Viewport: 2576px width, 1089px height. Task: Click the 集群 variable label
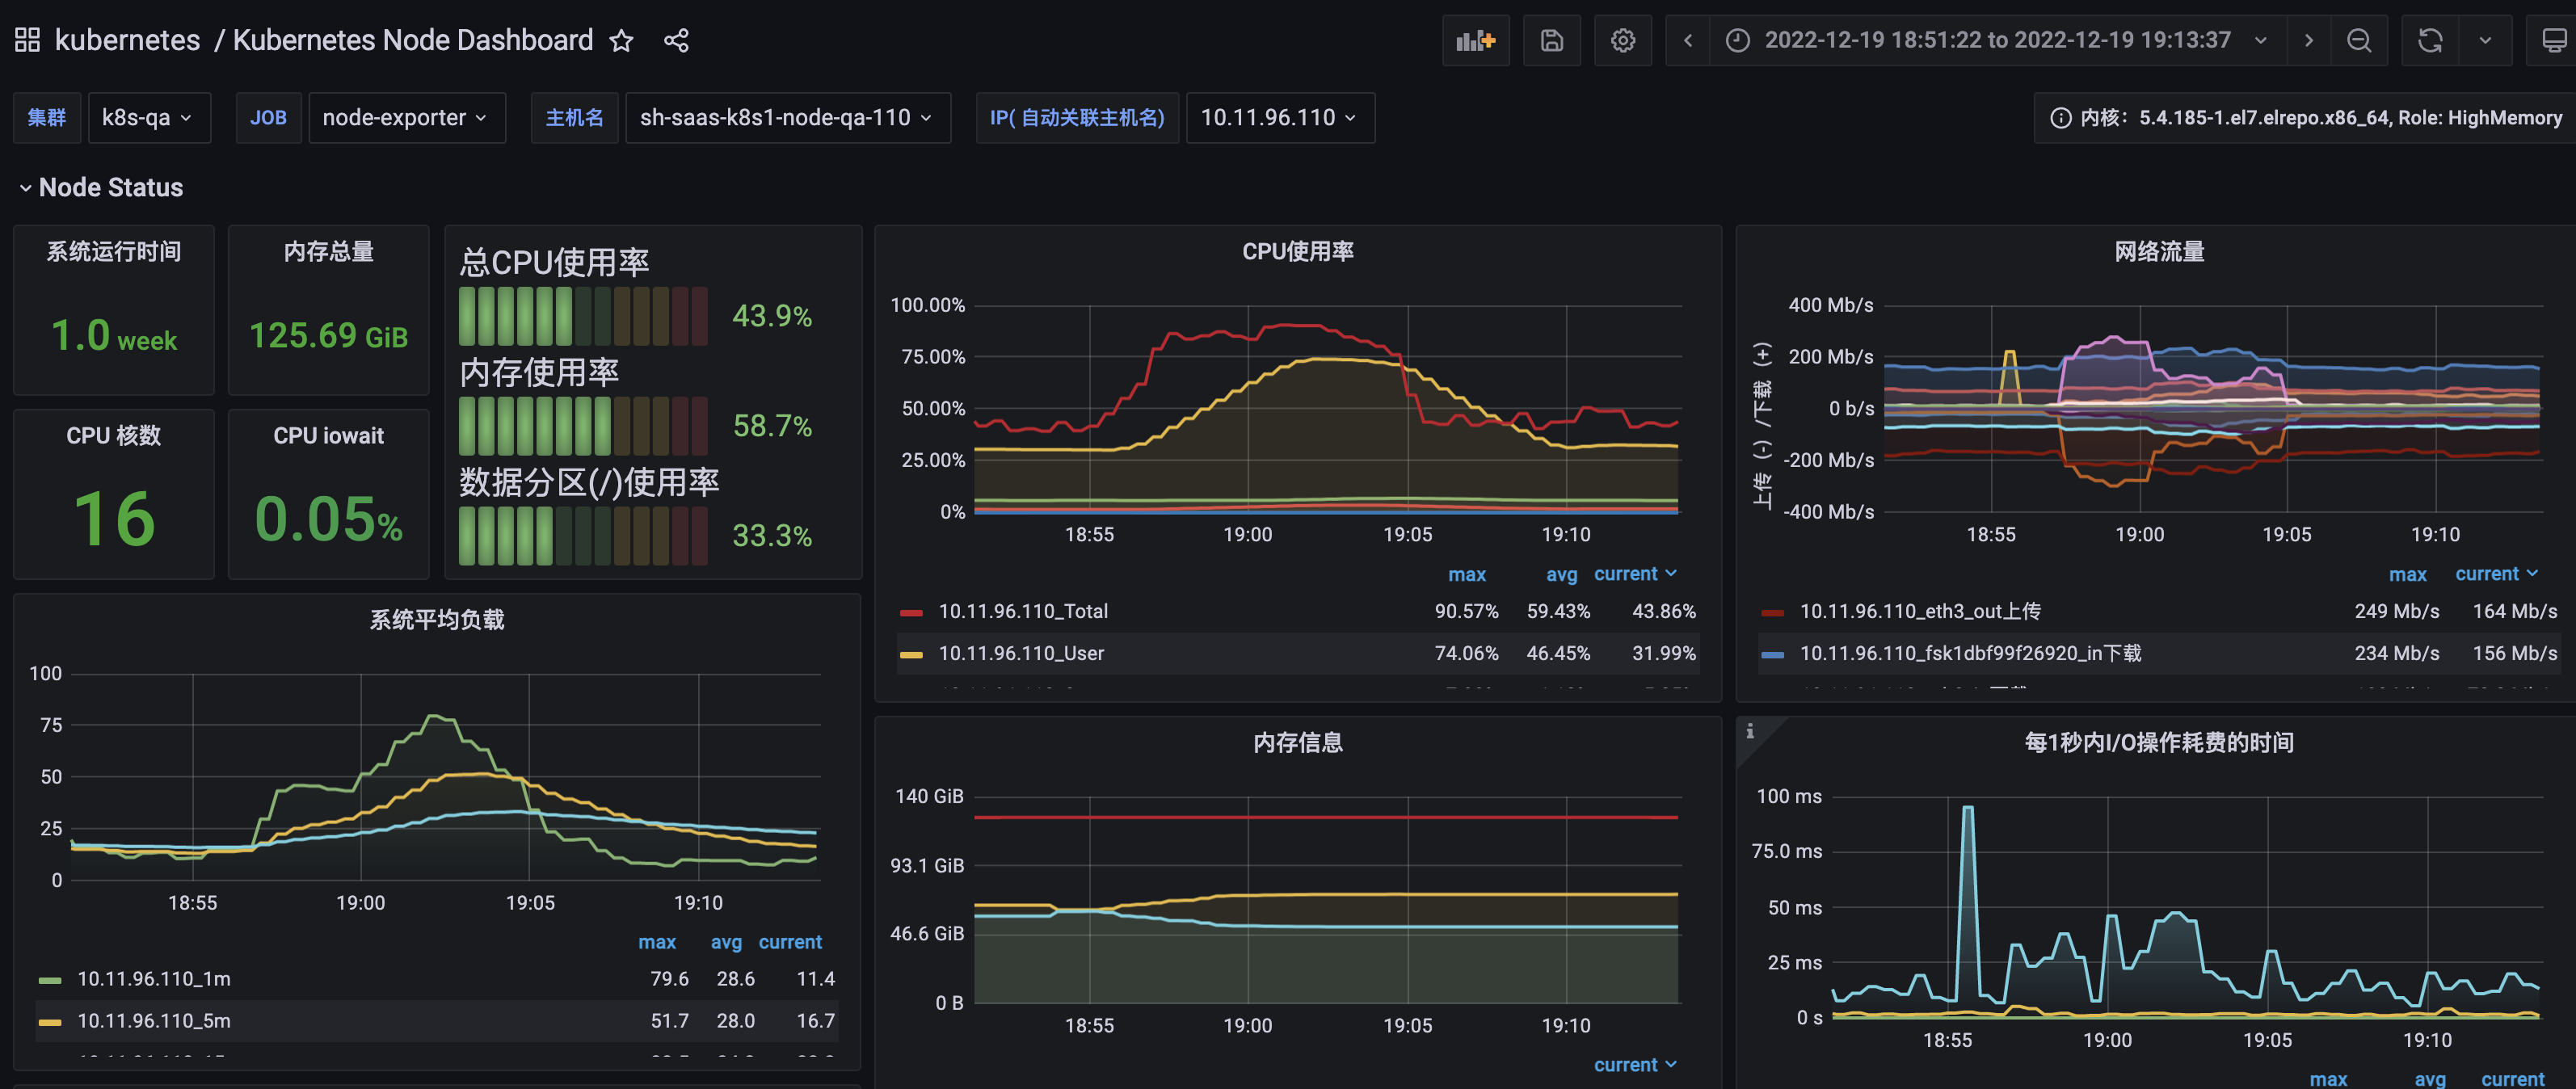tap(47, 118)
